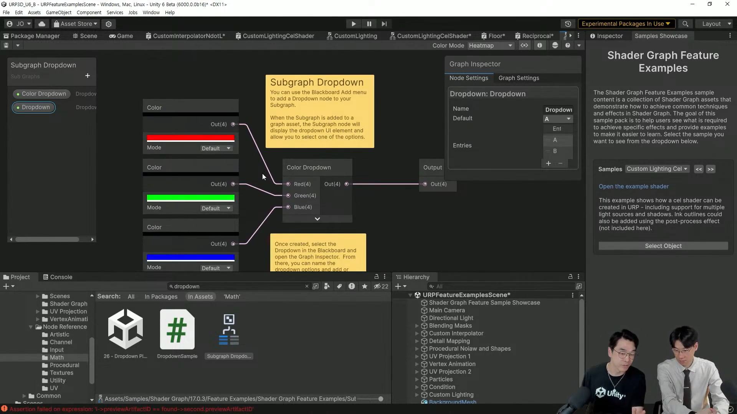This screenshot has width=737, height=414.
Task: Click the red Color node swatch
Action: pyautogui.click(x=190, y=138)
